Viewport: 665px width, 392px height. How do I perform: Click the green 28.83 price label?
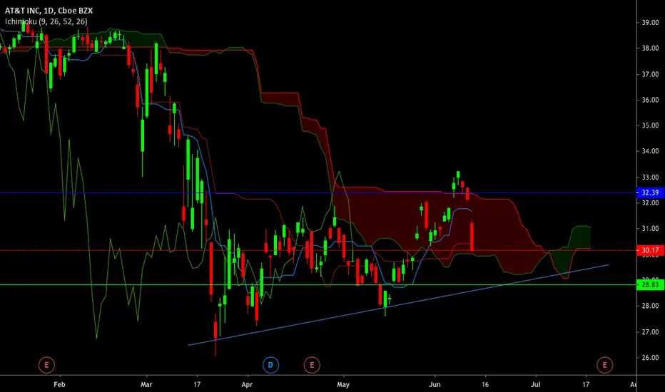tap(650, 285)
